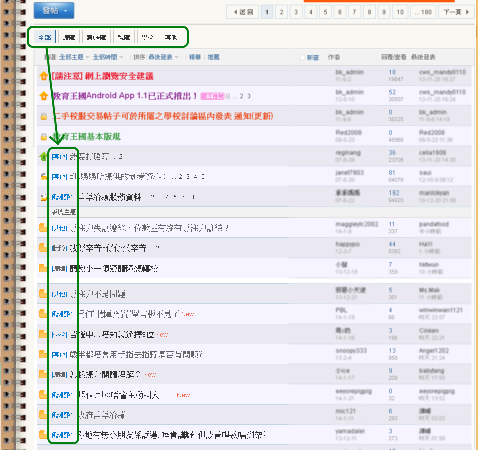Screen dimensions: 478x450
Task: Open thread 苦惱中...唔知怎選擇s位
Action: coord(111,334)
